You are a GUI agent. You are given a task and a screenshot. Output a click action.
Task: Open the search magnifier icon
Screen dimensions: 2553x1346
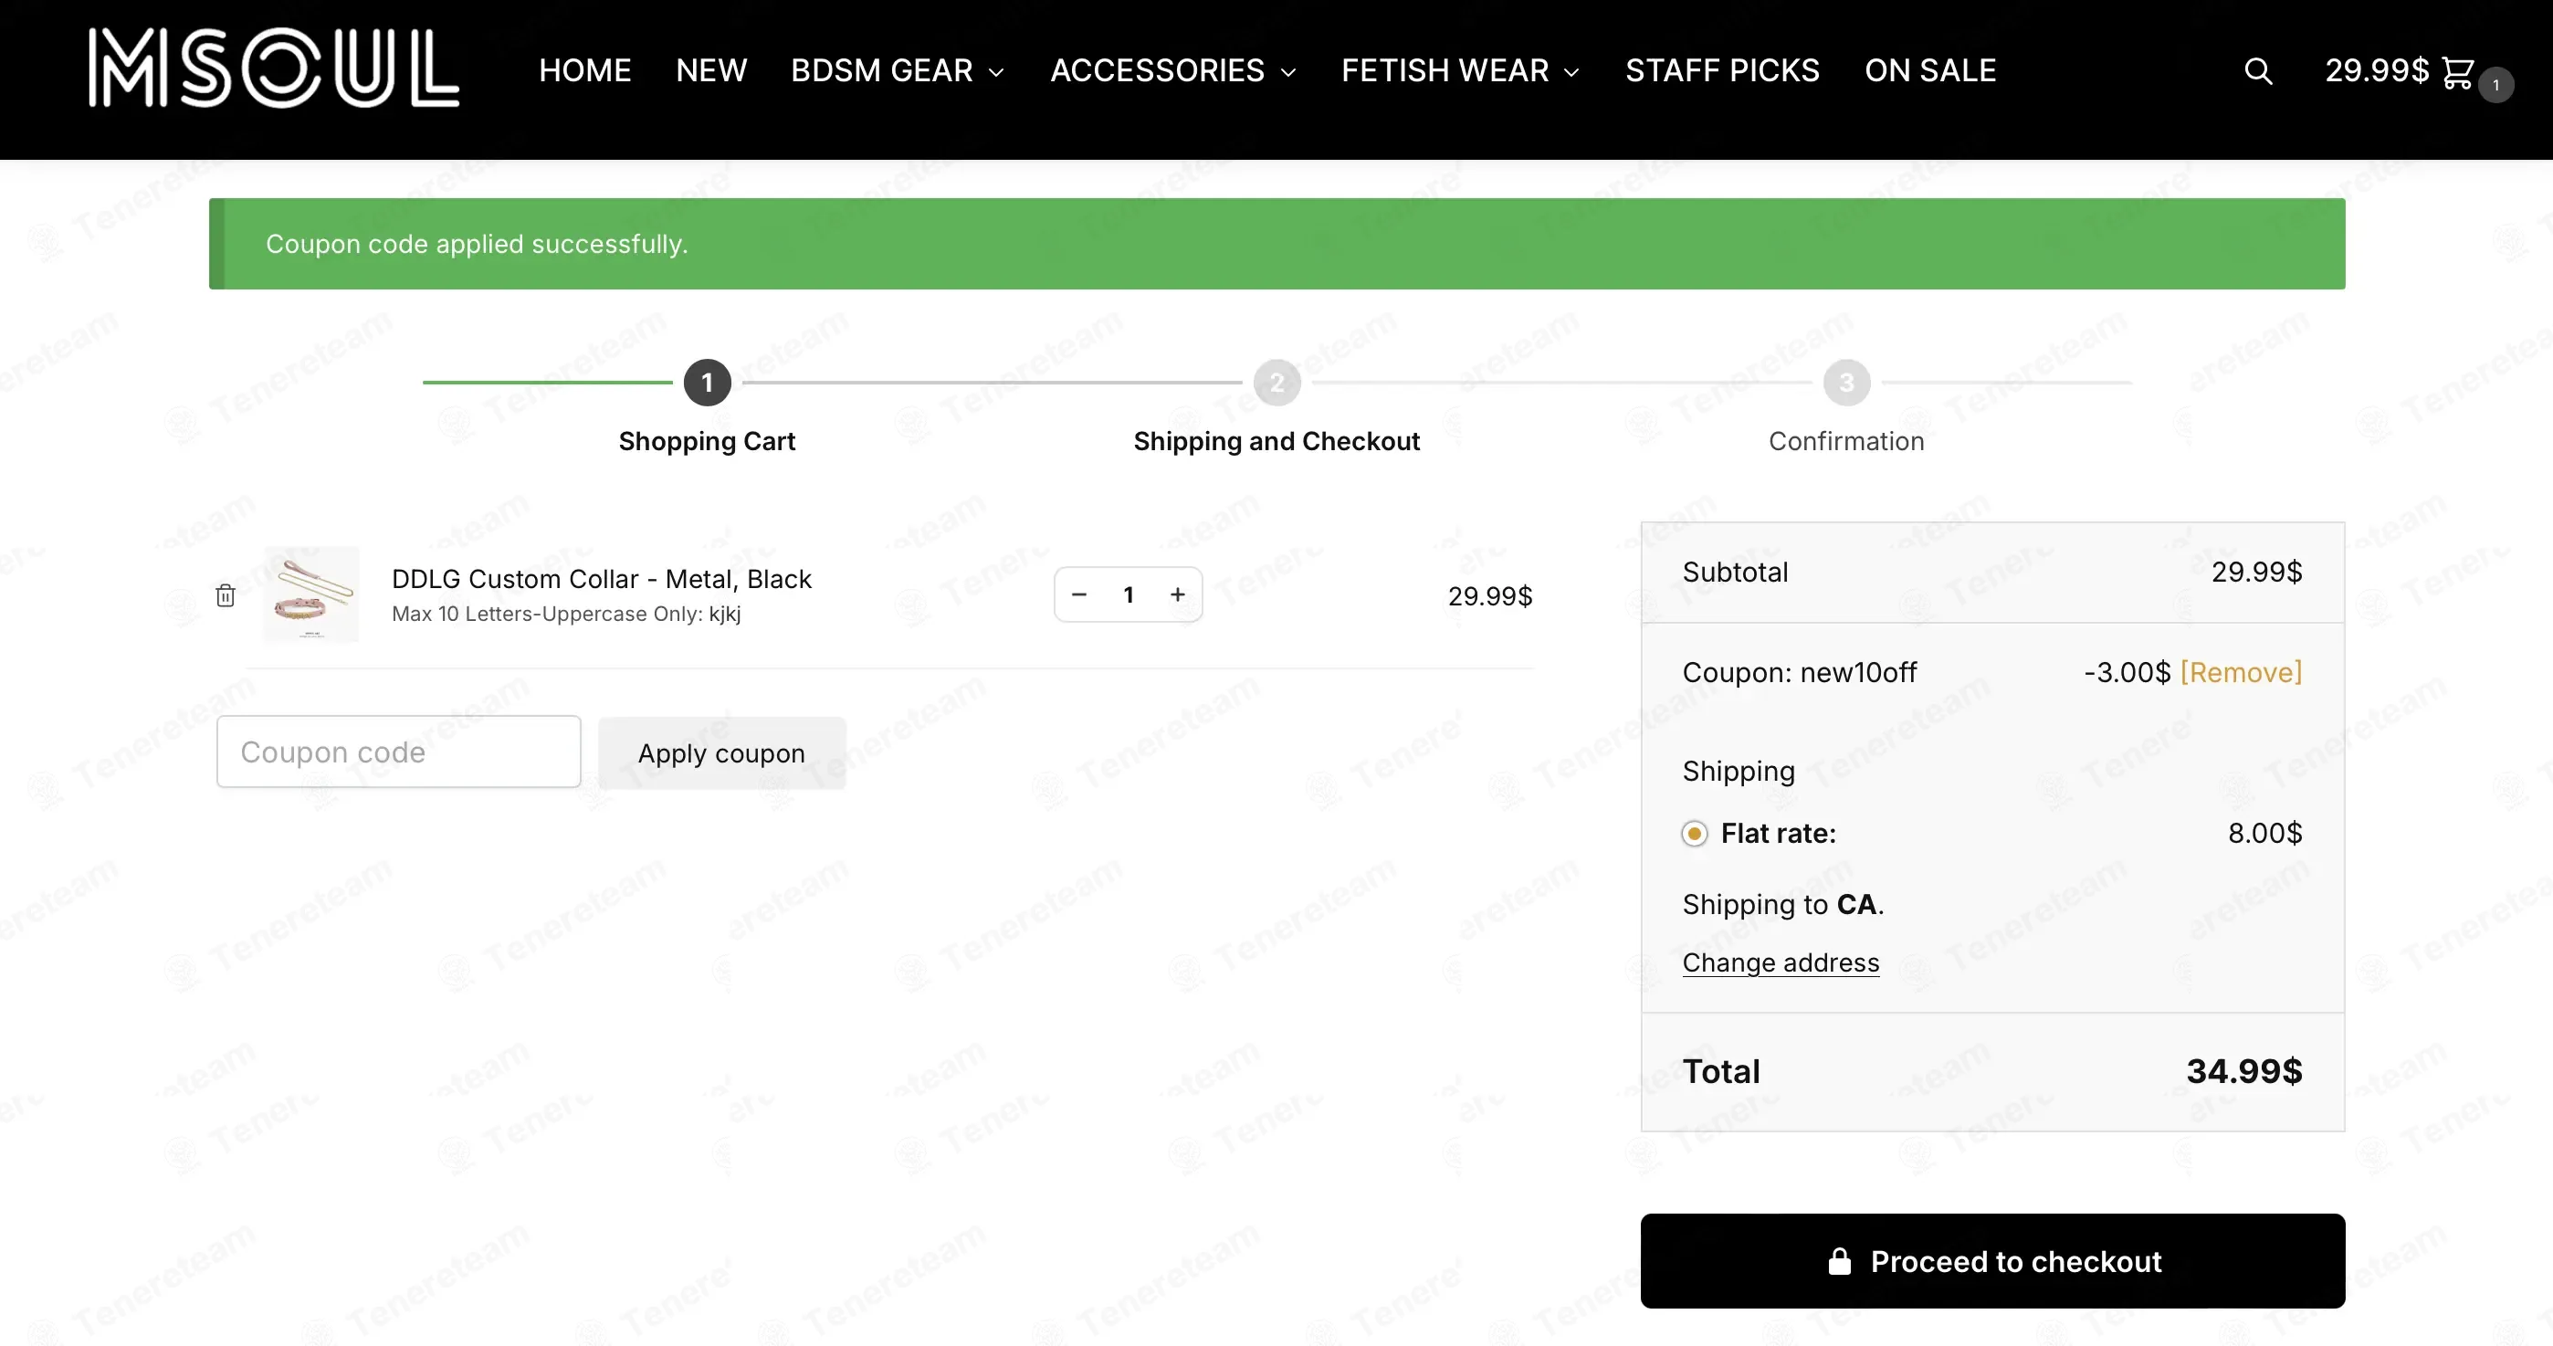click(2258, 71)
